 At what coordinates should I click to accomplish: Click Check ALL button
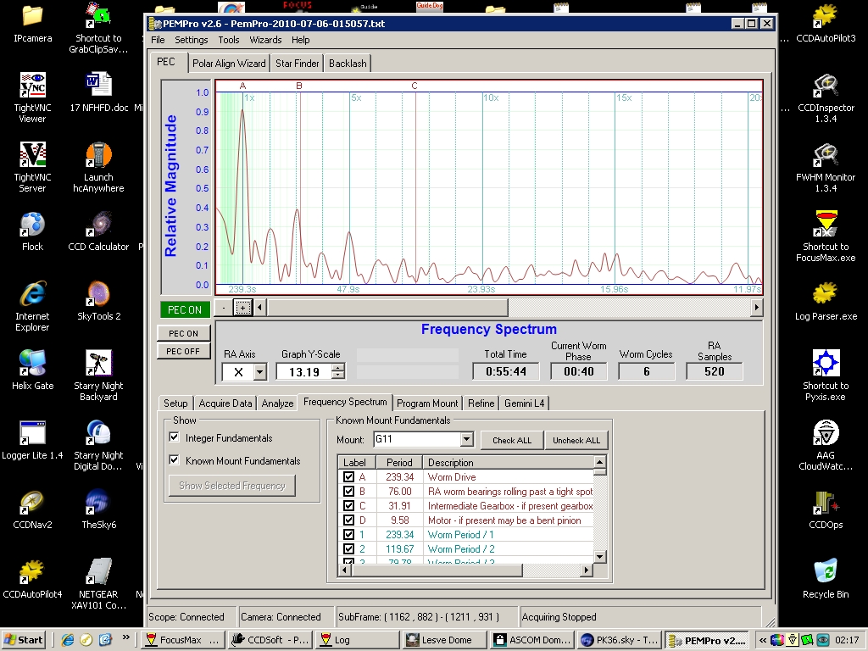click(512, 440)
